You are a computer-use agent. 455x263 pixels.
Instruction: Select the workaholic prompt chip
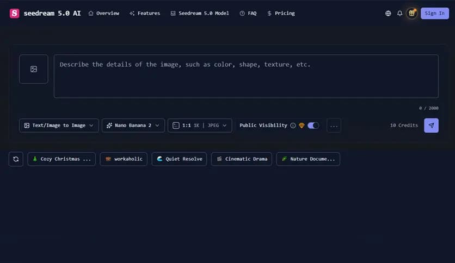(124, 159)
